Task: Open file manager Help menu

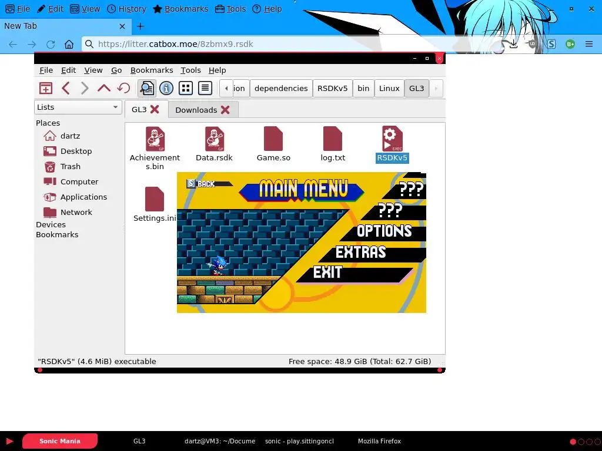Action: click(218, 70)
